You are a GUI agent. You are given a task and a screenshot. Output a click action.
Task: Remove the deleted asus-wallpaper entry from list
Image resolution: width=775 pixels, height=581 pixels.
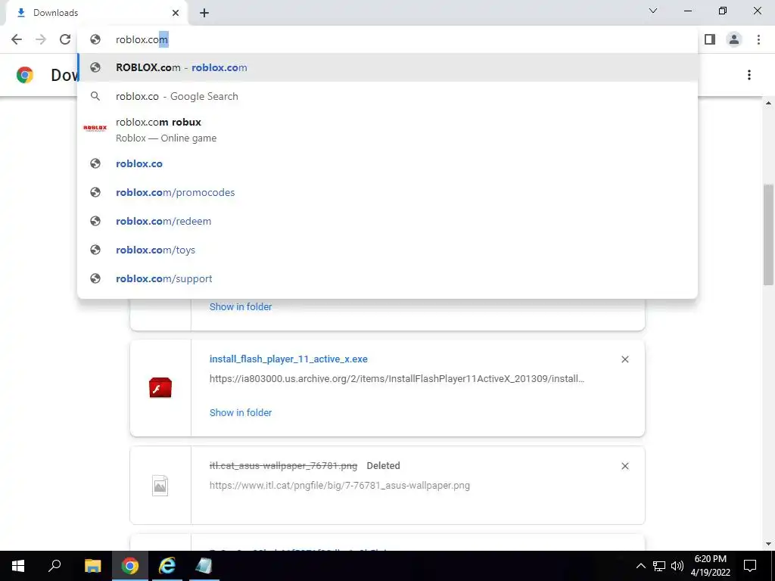624,466
